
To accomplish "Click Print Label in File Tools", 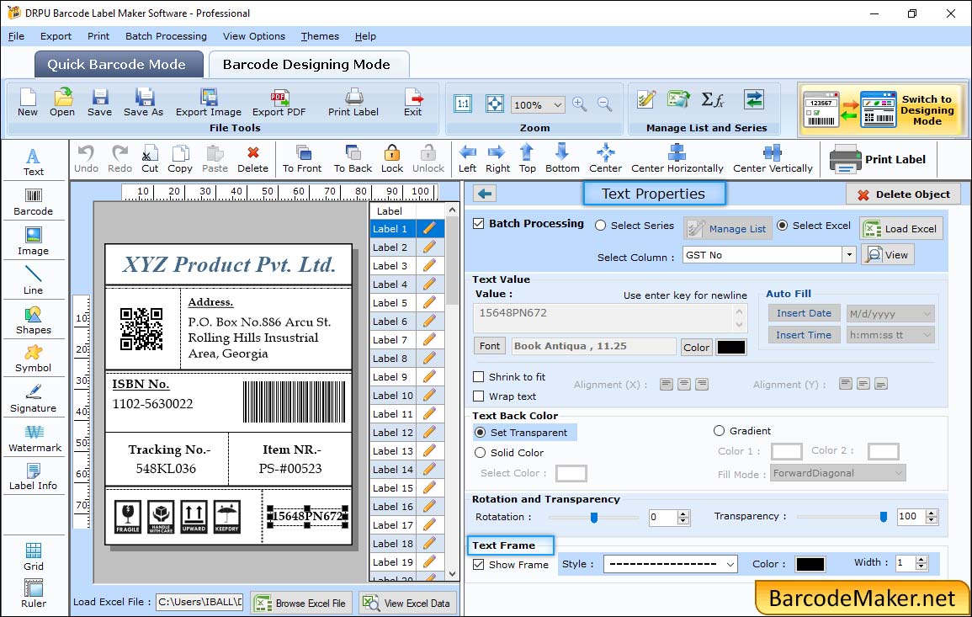I will pos(353,103).
